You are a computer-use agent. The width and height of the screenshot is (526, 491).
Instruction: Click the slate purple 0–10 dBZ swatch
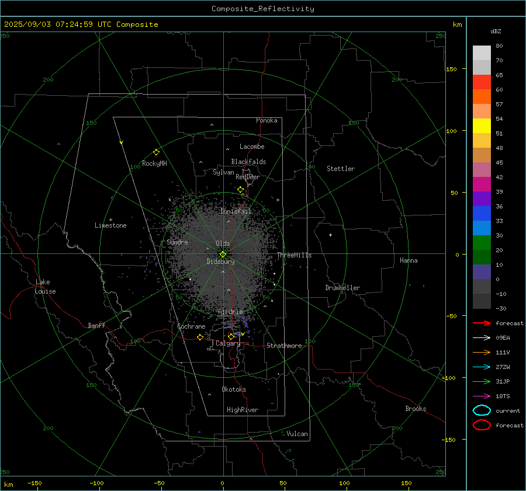[x=482, y=272]
